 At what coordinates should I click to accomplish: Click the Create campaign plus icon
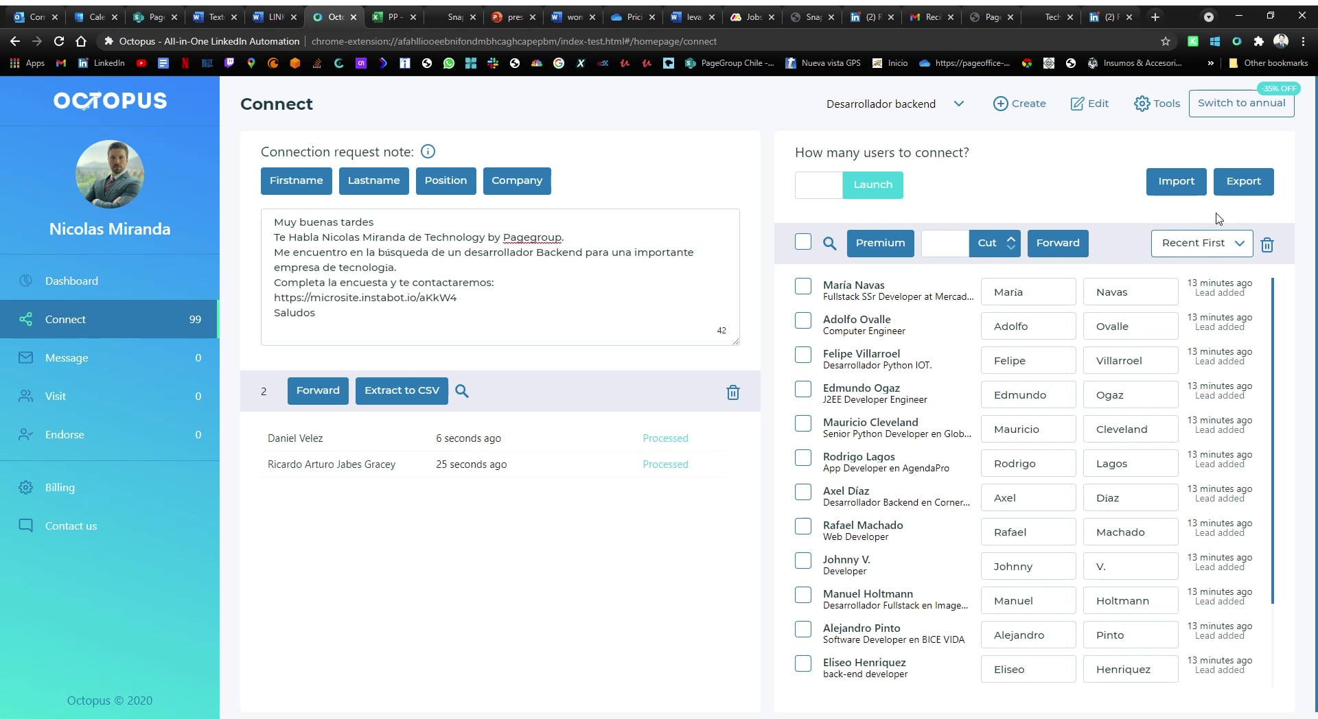coord(1000,104)
